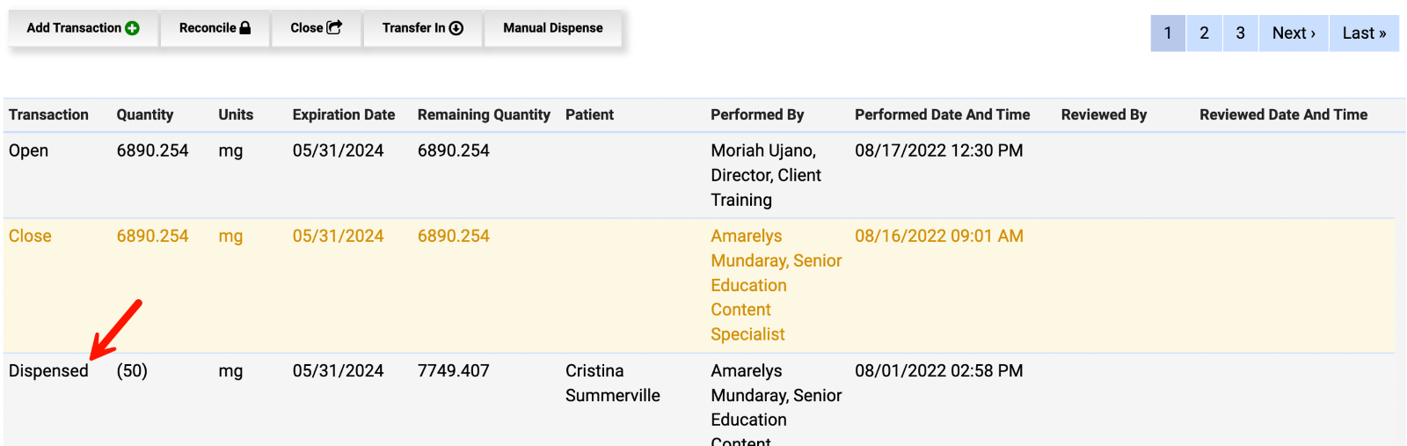This screenshot has width=1407, height=446.
Task: Click the Reconcile lock icon
Action: (x=245, y=28)
